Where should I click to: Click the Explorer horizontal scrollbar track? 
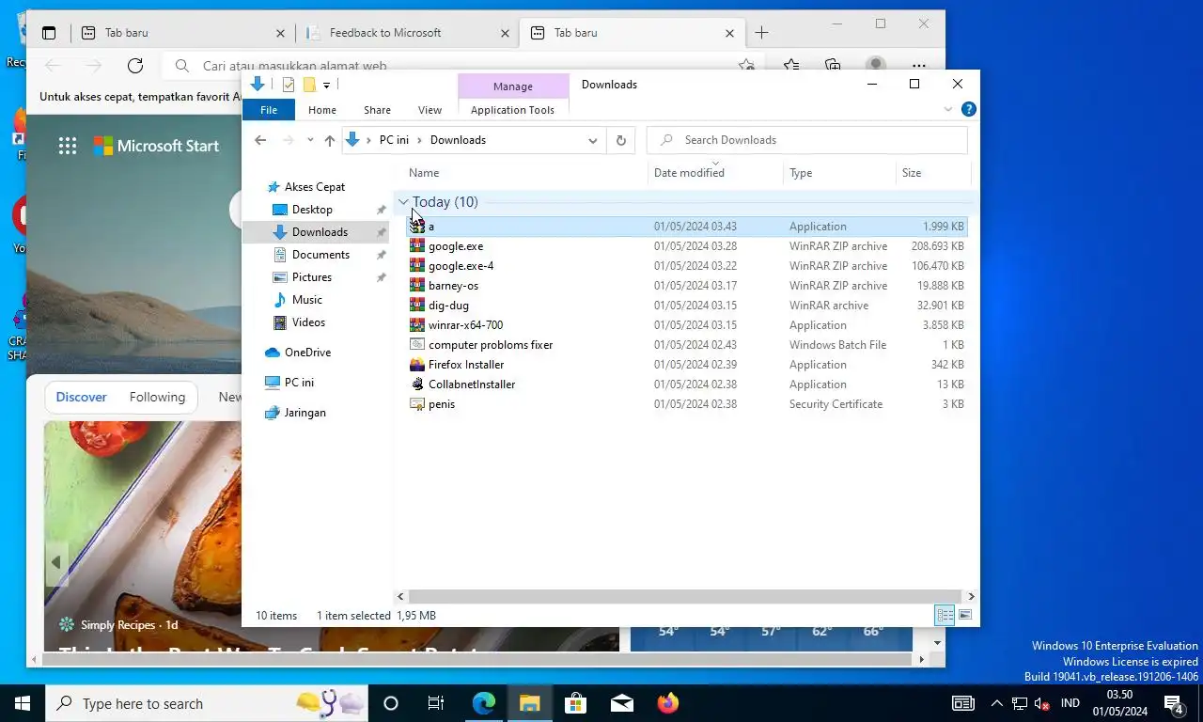(x=686, y=596)
